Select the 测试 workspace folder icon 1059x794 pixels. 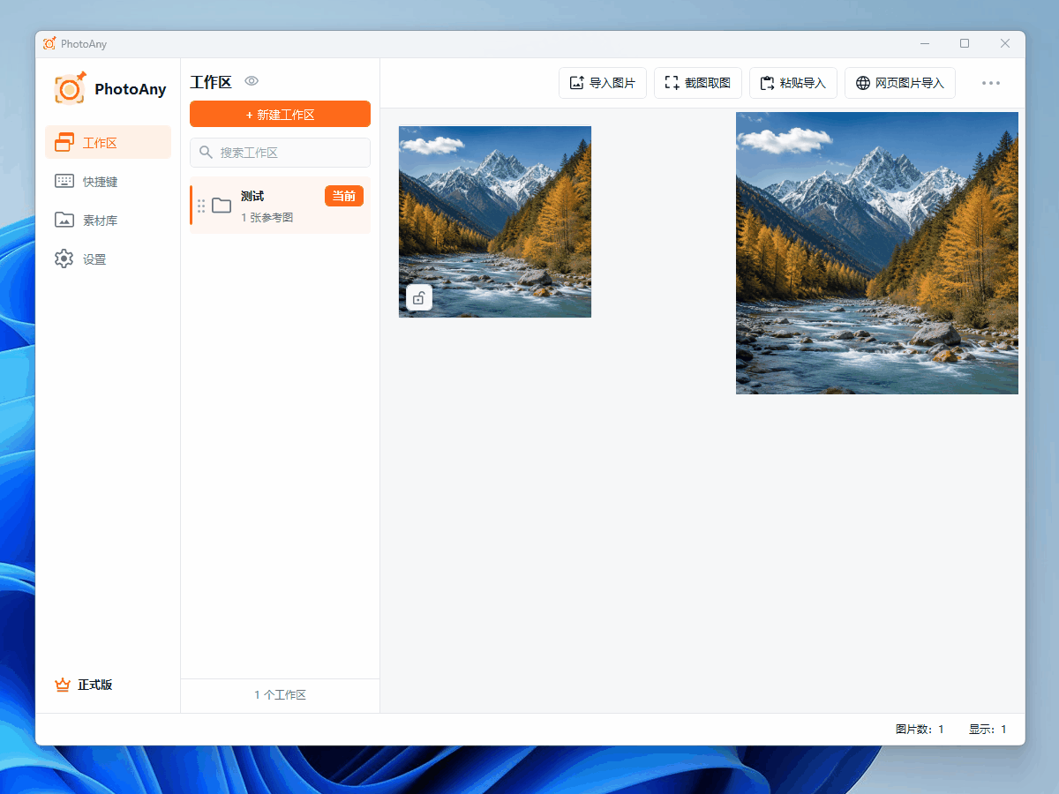pyautogui.click(x=222, y=206)
